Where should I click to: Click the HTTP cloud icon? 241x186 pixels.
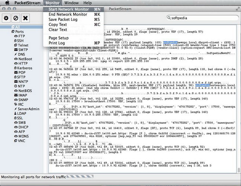[16, 63]
